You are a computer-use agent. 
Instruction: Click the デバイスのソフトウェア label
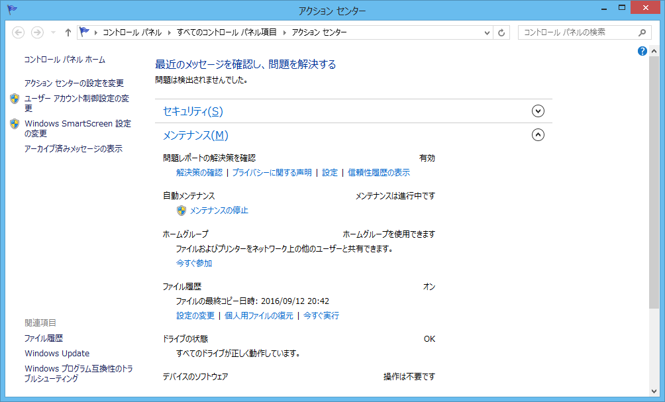coord(195,377)
